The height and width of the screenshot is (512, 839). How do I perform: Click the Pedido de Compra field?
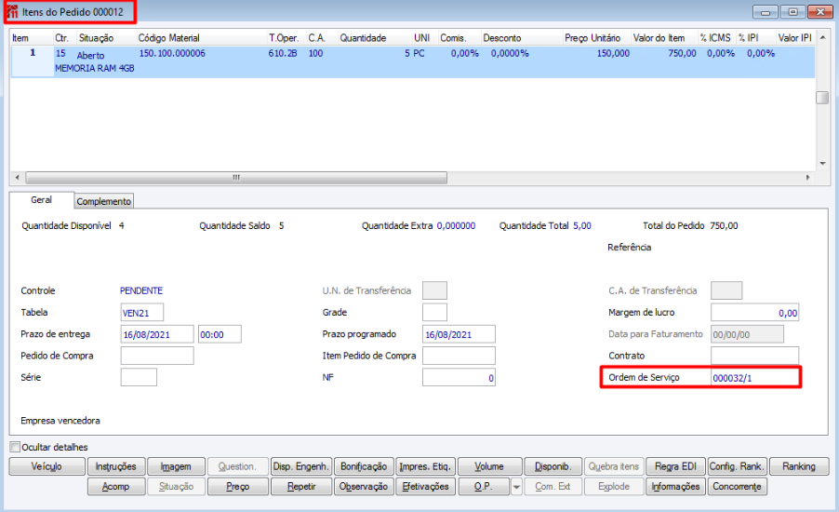click(157, 356)
